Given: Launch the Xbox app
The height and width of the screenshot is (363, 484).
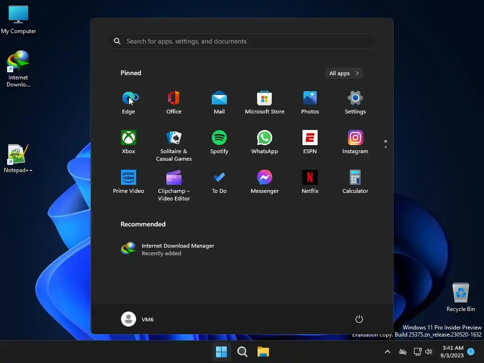Looking at the screenshot, I should click(x=129, y=142).
